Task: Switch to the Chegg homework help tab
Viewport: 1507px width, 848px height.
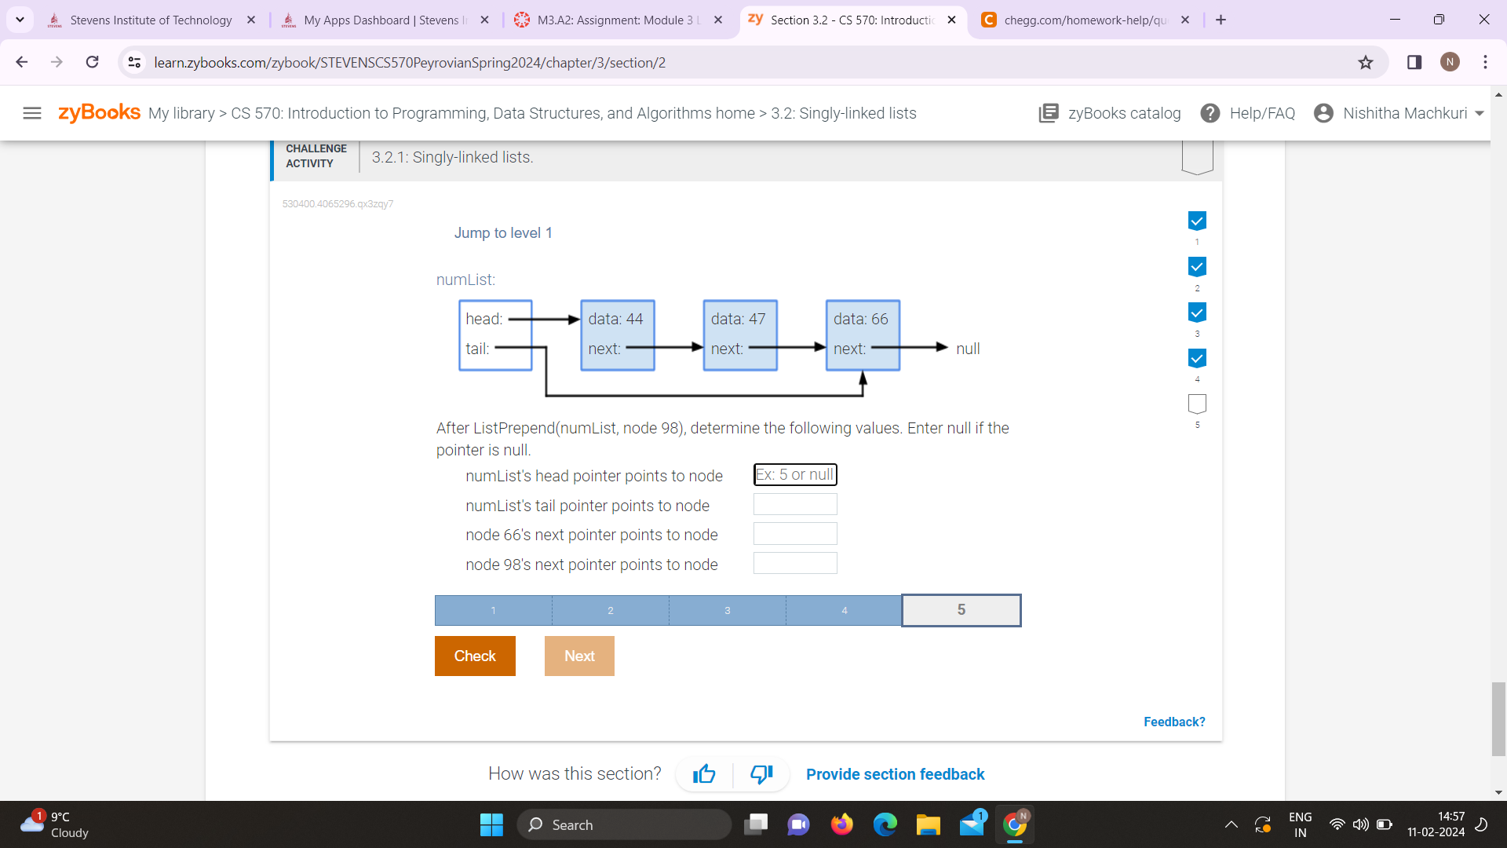Action: coord(1083,20)
